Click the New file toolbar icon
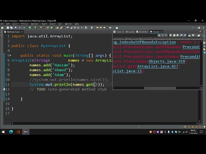This screenshot has height=154, width=206. coord(2,28)
